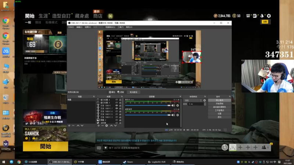Click the transition duration stepper arrows
The height and width of the screenshot is (165, 294).
click(205, 104)
